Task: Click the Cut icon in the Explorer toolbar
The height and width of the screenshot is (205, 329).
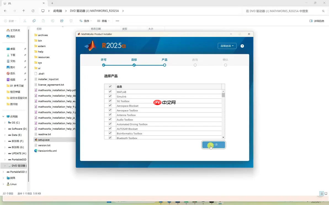Action: tap(25, 21)
